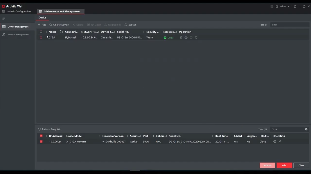311x174 pixels.
Task: Click the edit device icon for C12A
Action: 181,37
